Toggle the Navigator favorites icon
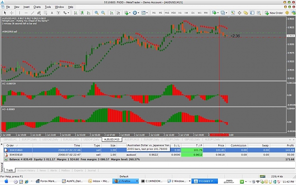 [246, 13]
